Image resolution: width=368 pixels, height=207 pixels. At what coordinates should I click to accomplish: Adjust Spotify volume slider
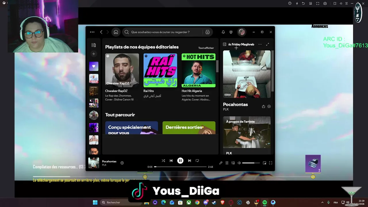tap(251, 163)
